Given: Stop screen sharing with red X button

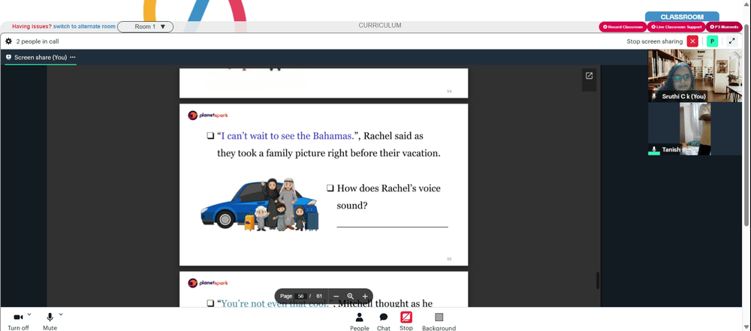Looking at the screenshot, I should (x=692, y=41).
